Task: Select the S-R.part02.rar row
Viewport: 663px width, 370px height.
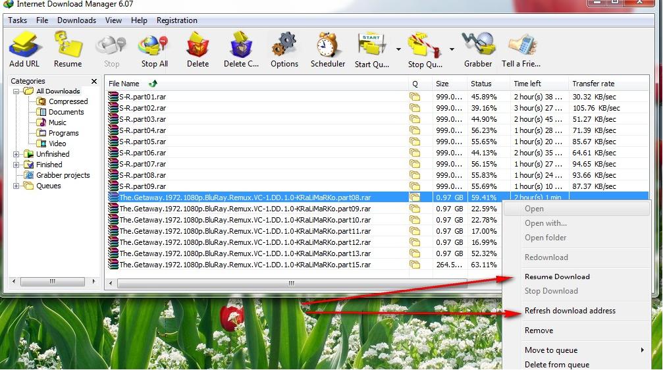Action: [377, 108]
